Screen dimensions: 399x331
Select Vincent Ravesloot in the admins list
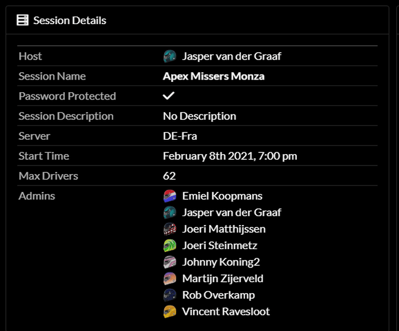tap(226, 312)
